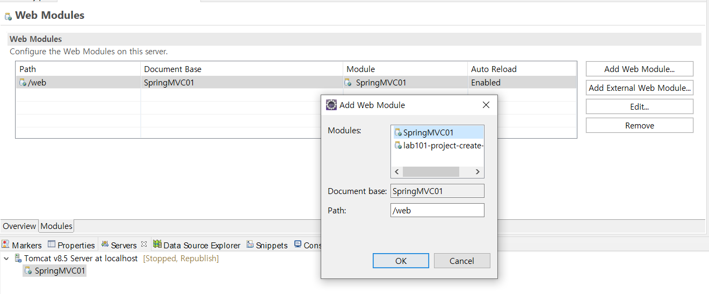Click the Console tab icon

(298, 245)
